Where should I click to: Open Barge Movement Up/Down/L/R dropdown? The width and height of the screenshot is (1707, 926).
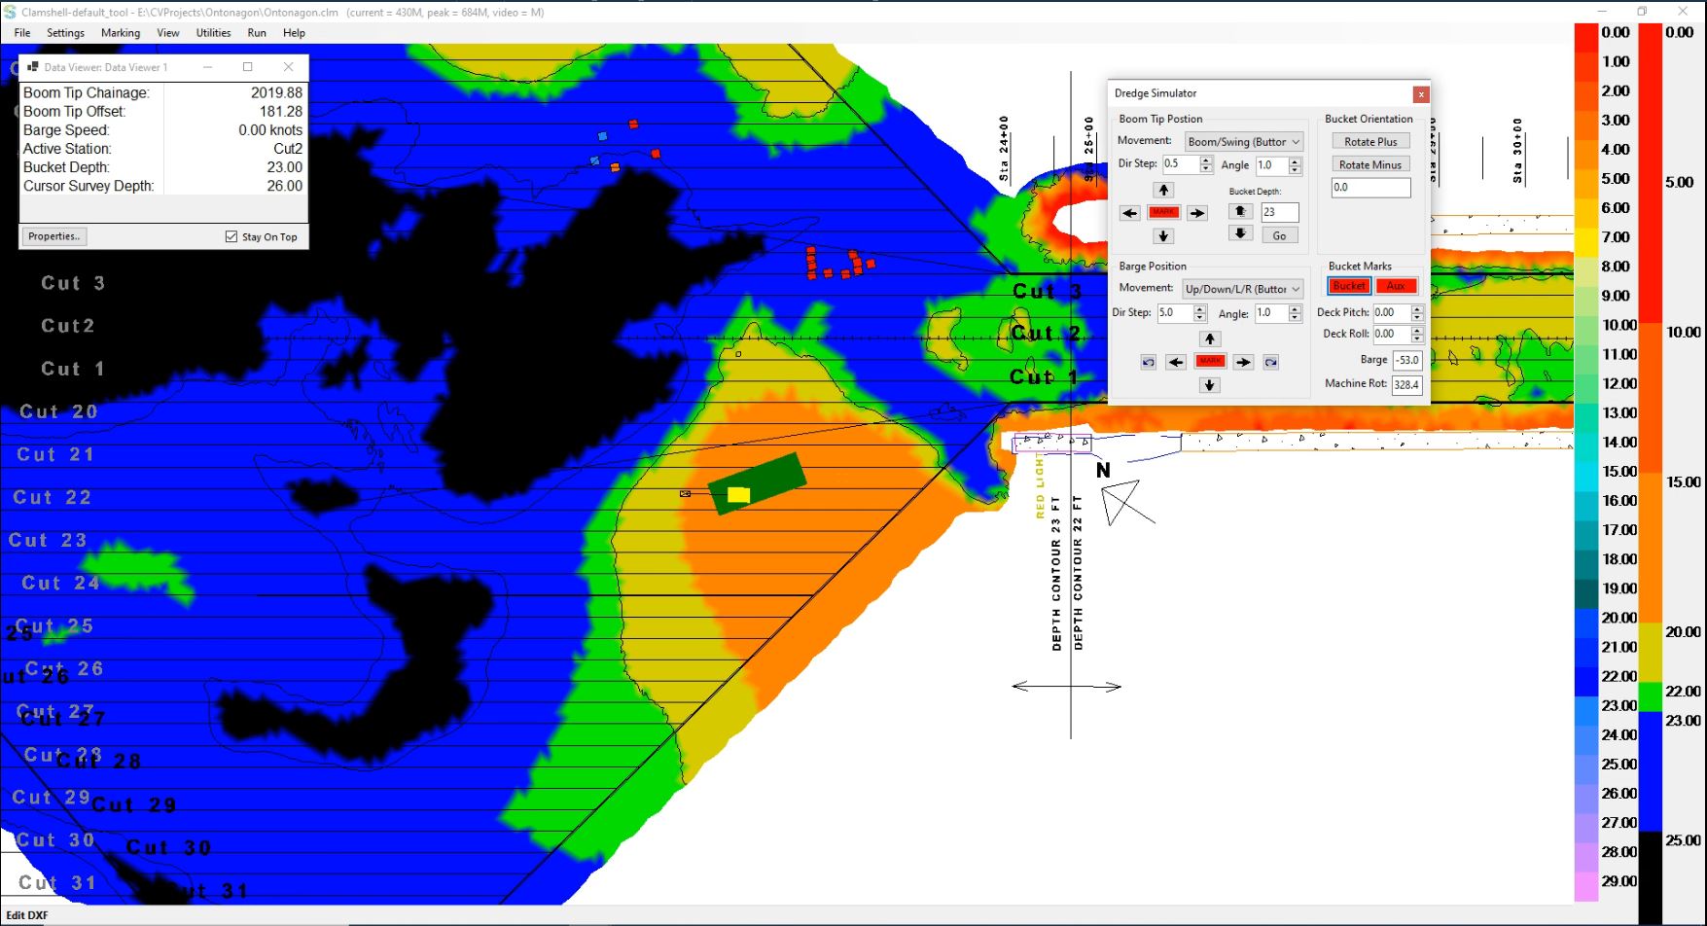coord(1242,289)
